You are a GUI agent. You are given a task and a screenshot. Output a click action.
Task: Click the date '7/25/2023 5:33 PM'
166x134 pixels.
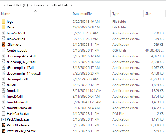86,73
